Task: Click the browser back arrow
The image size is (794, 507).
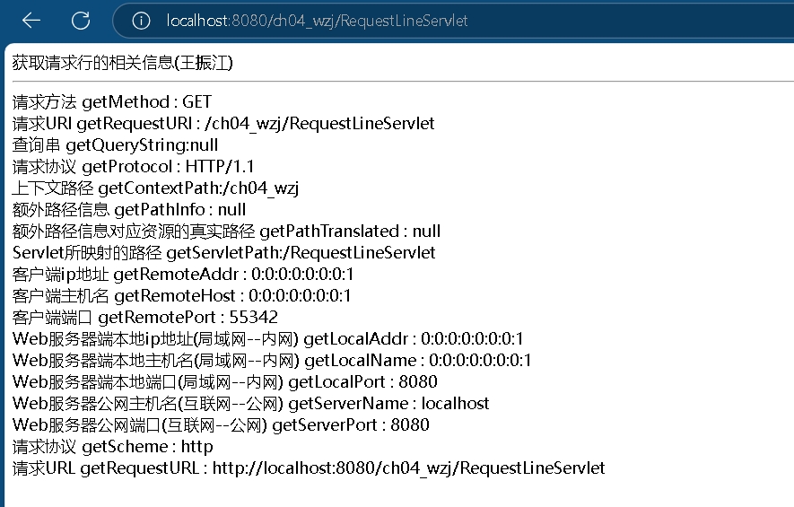Action: pos(31,20)
